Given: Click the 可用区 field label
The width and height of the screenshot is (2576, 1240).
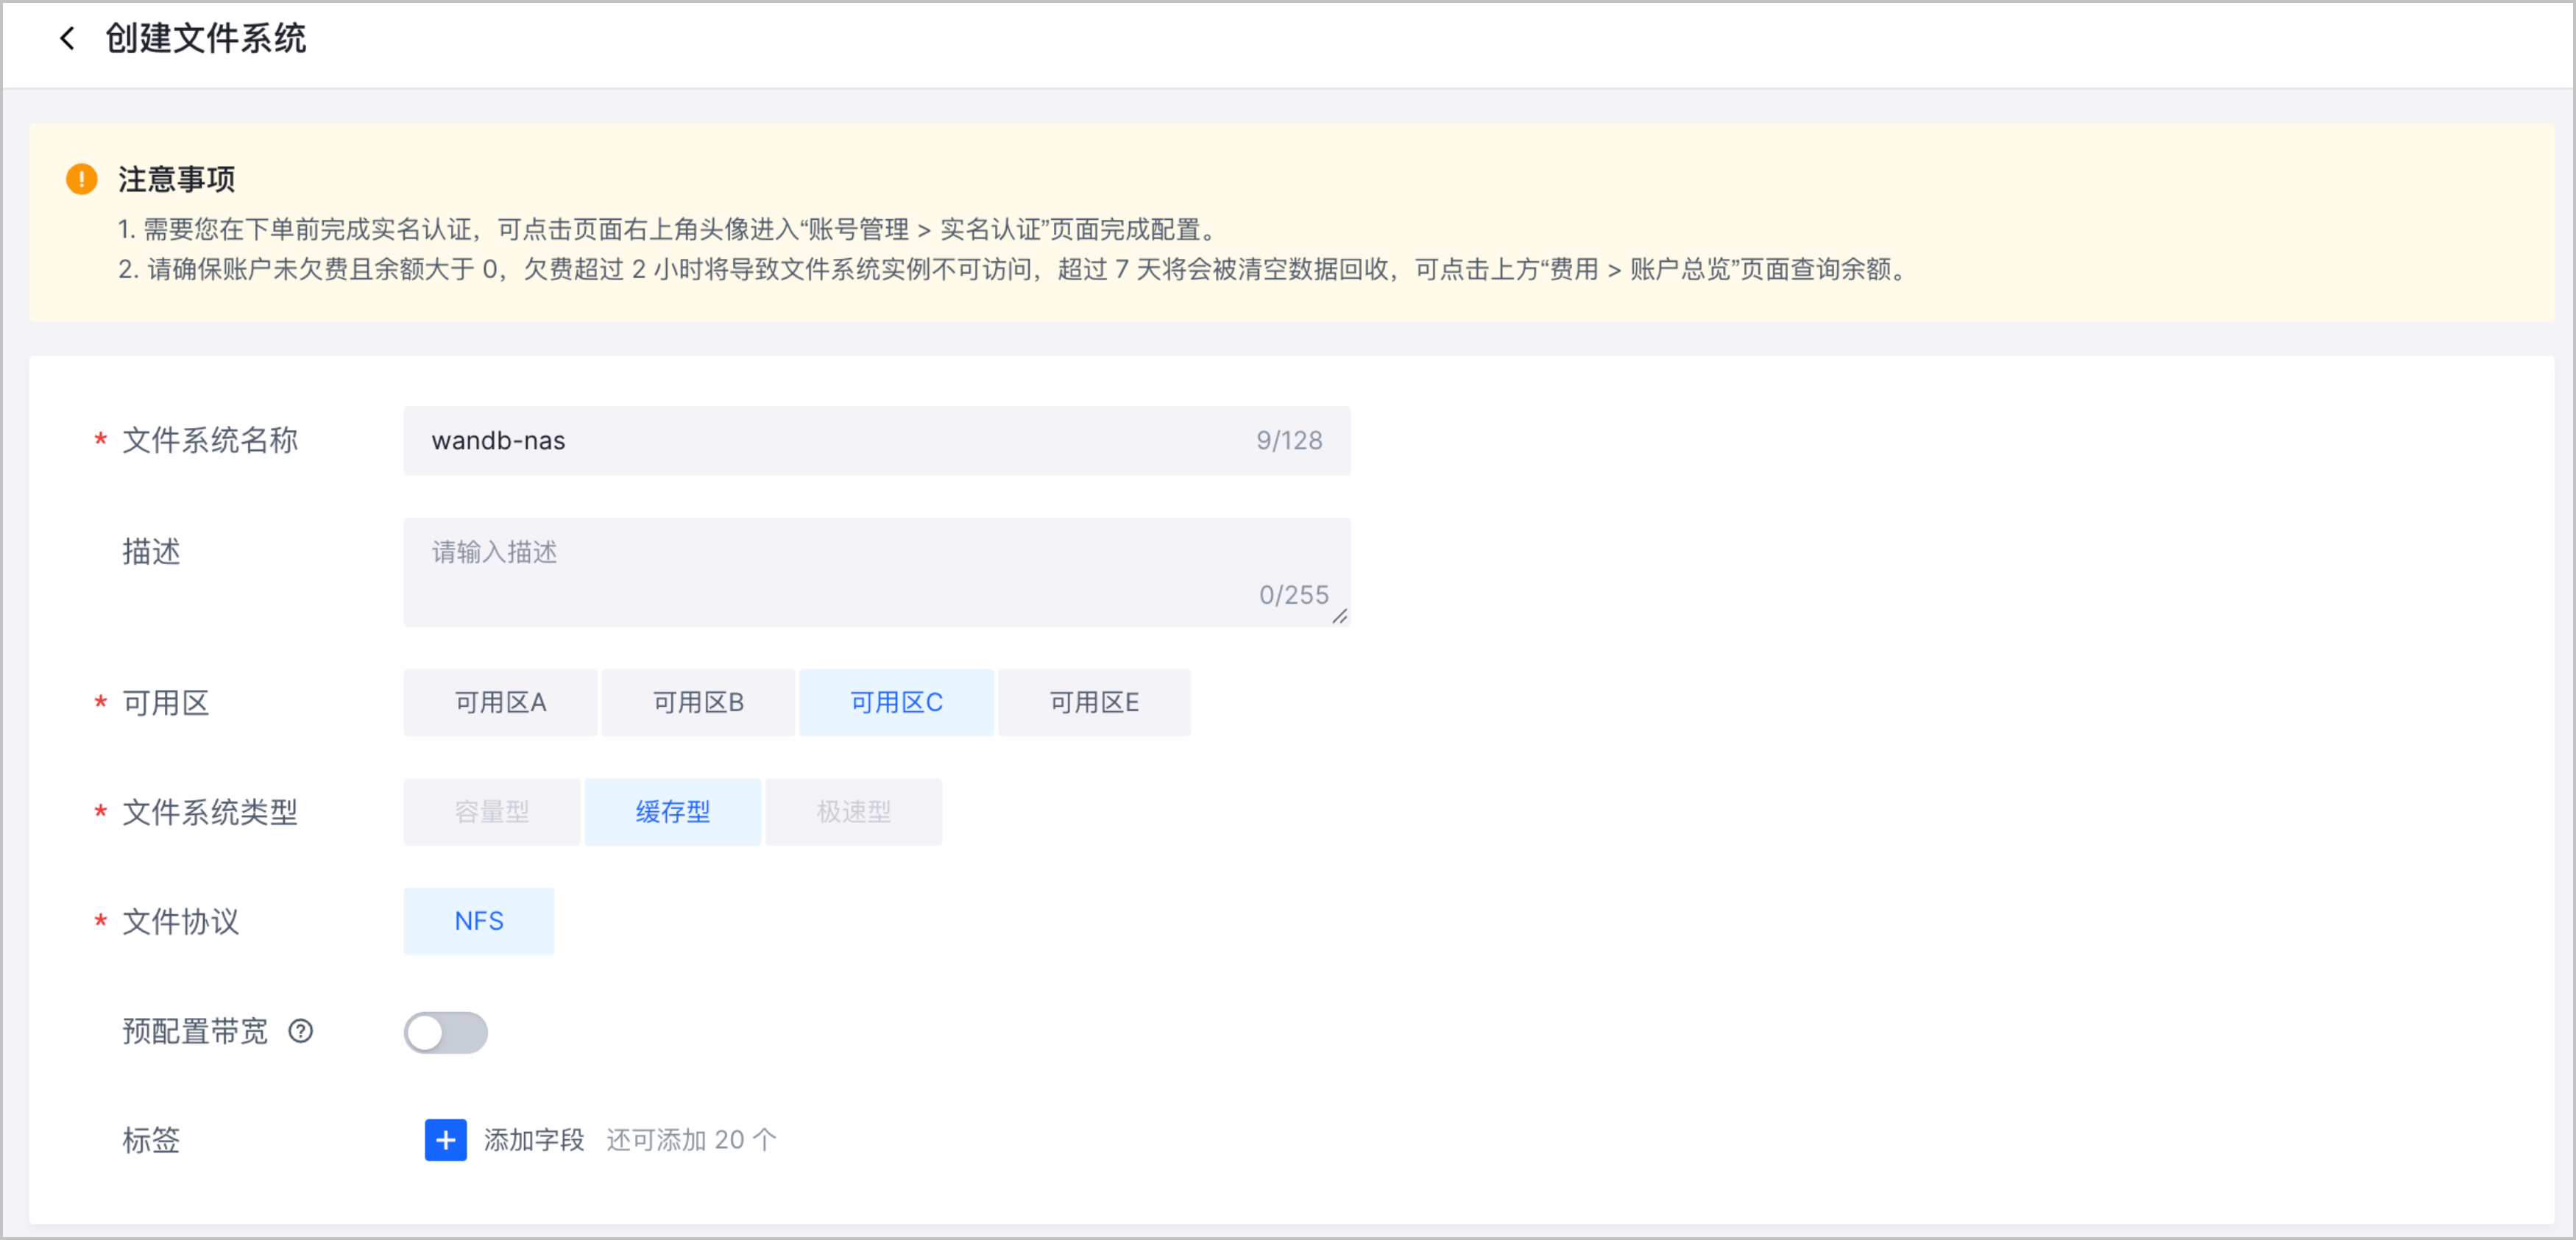Looking at the screenshot, I should [166, 702].
